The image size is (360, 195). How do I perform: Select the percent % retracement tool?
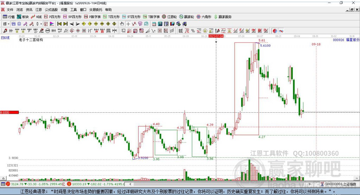click(x=193, y=31)
